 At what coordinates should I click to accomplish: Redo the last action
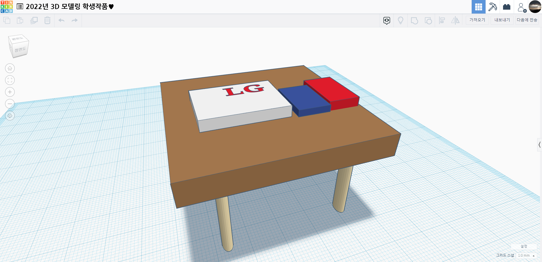(75, 20)
